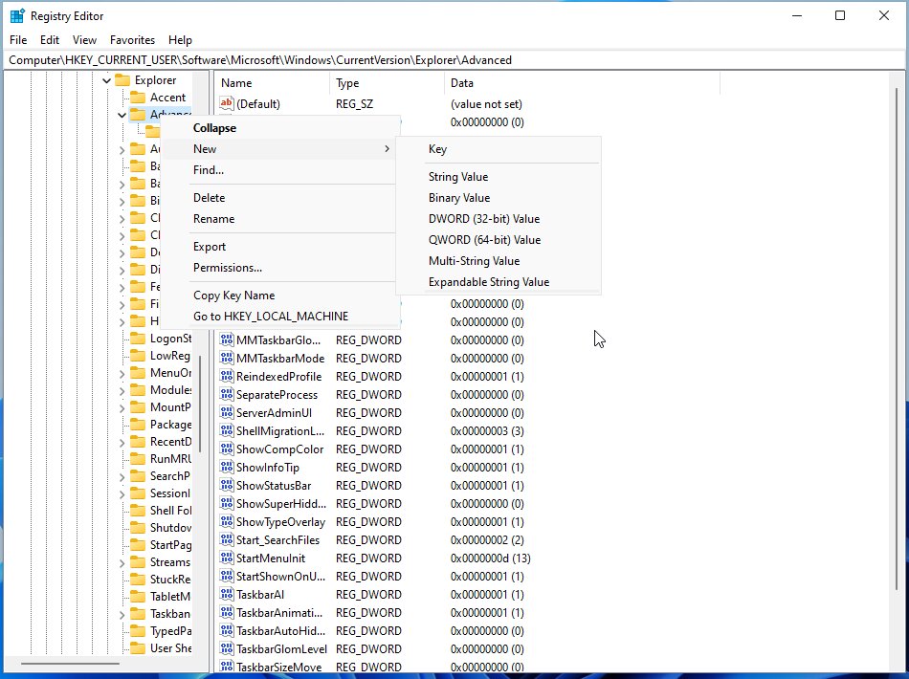
Task: Click the Data column header
Action: [x=582, y=83]
